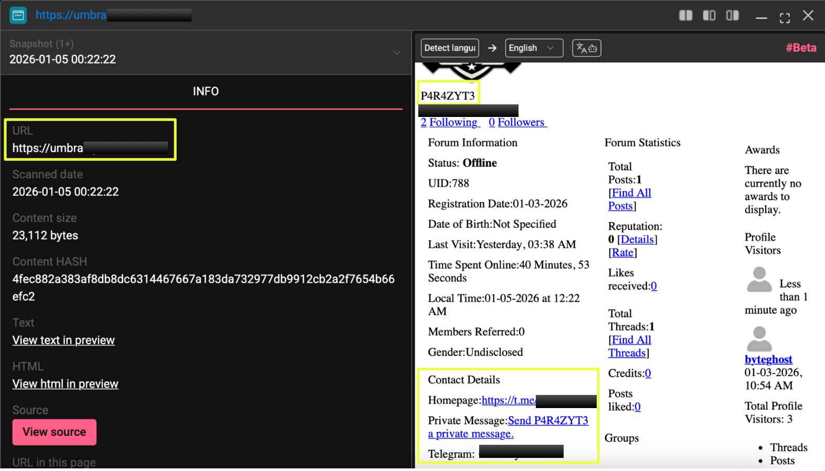Expand the Snapshot date selector
The width and height of the screenshot is (825, 471).
[x=397, y=52]
